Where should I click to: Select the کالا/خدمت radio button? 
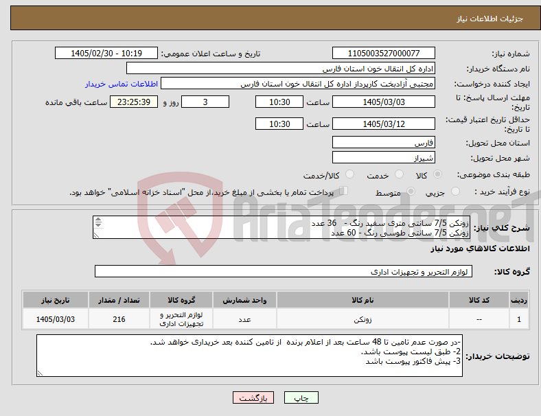tap(350, 174)
